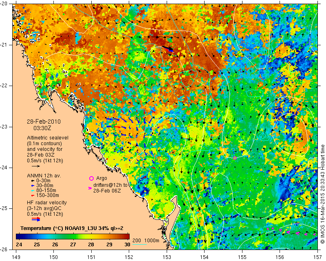
Task: Click the 25 value under the colour bar
Action: [x=37, y=244]
